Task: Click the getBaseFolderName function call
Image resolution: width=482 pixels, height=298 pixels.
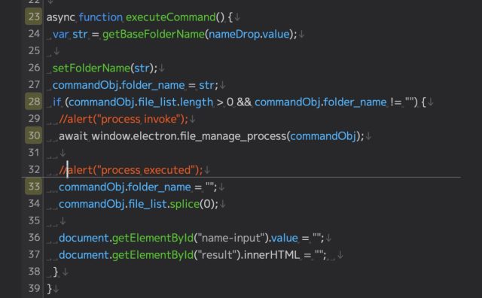Action: click(154, 34)
